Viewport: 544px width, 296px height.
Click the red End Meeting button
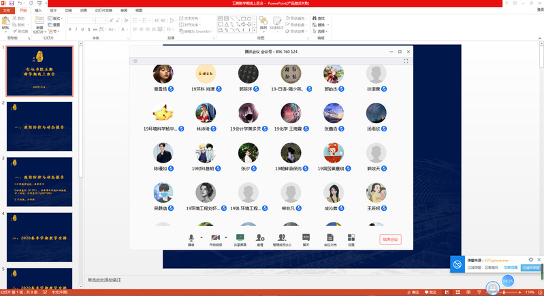tap(391, 240)
